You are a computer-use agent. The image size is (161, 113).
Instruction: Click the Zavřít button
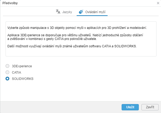tap(150, 107)
